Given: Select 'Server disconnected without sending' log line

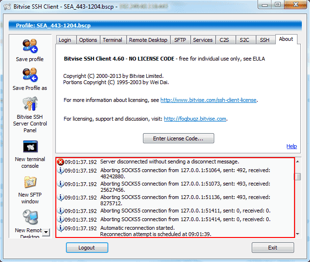Looking at the screenshot, I should pos(169,162).
